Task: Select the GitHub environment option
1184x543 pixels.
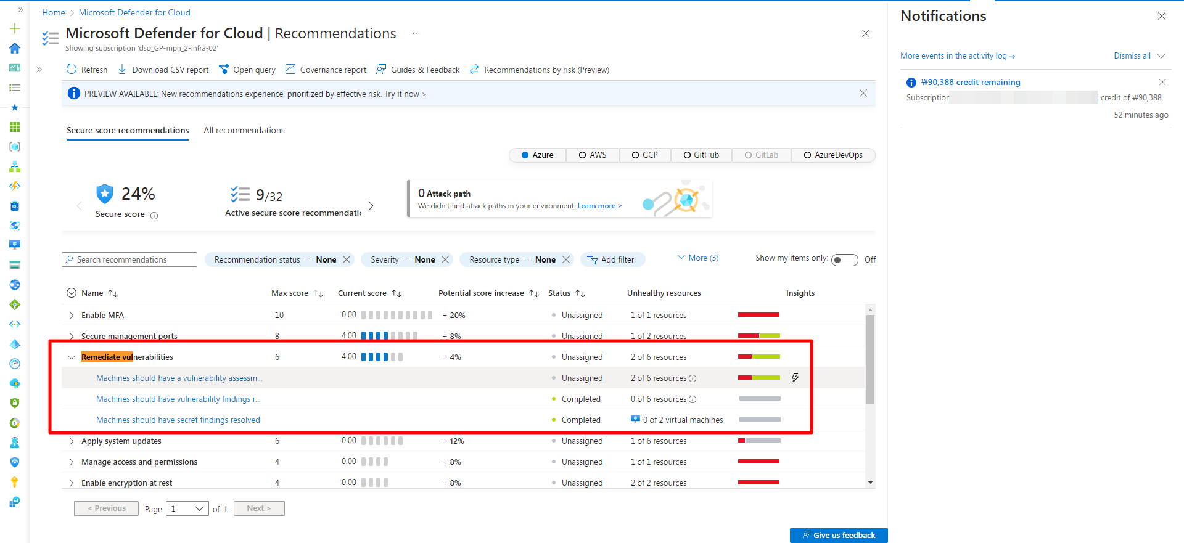Action: (x=701, y=155)
